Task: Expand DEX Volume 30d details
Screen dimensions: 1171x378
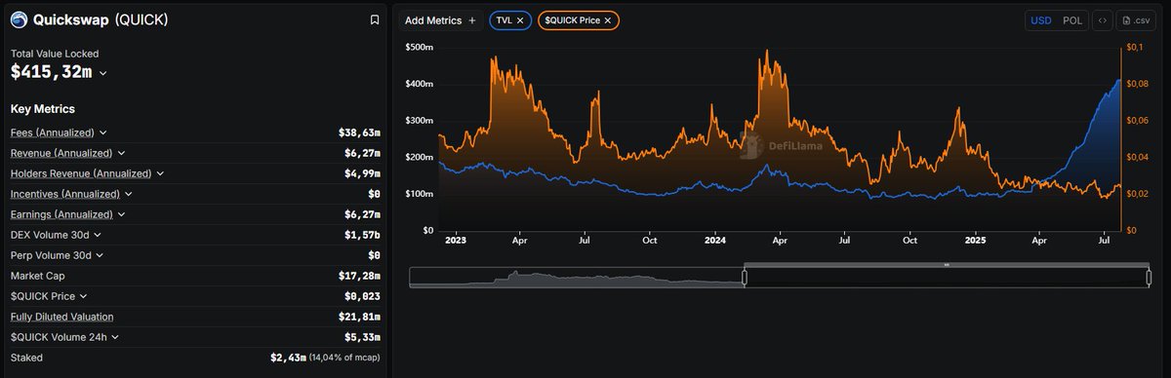Action: [97, 235]
